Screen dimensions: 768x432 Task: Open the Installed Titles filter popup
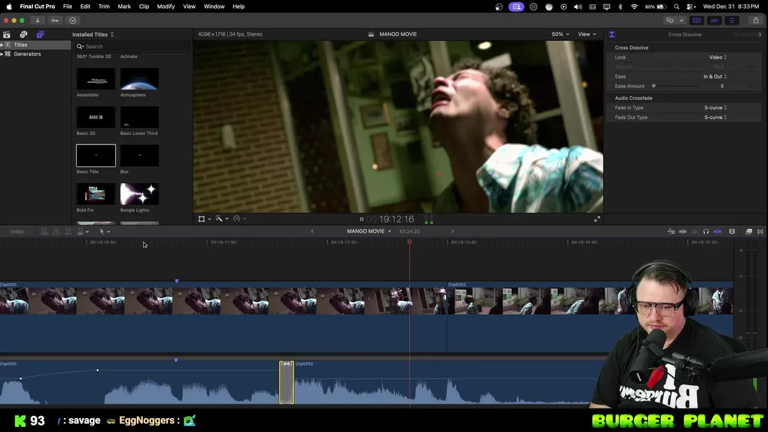click(x=93, y=34)
